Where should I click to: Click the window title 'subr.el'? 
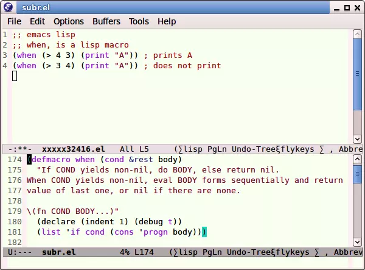(36, 8)
